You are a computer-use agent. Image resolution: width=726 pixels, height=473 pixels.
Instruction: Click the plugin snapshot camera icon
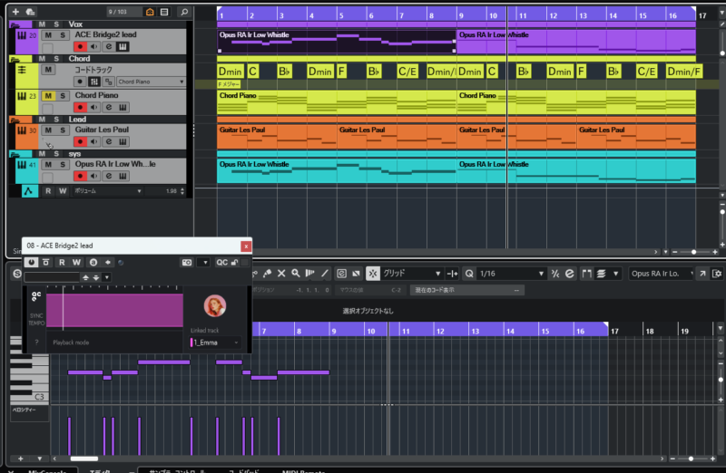pos(187,263)
